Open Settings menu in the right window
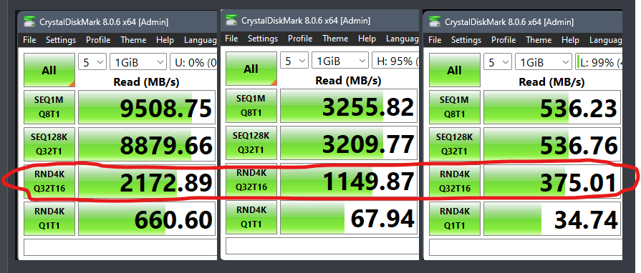This screenshot has width=641, height=273. [466, 40]
